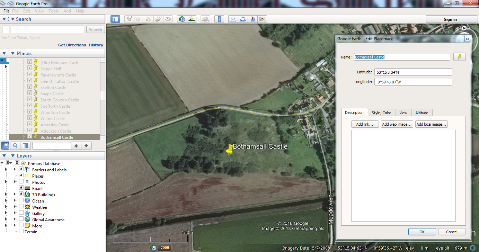Image resolution: width=479 pixels, height=252 pixels.
Task: Confirm the placemark with OK button
Action: point(422,232)
